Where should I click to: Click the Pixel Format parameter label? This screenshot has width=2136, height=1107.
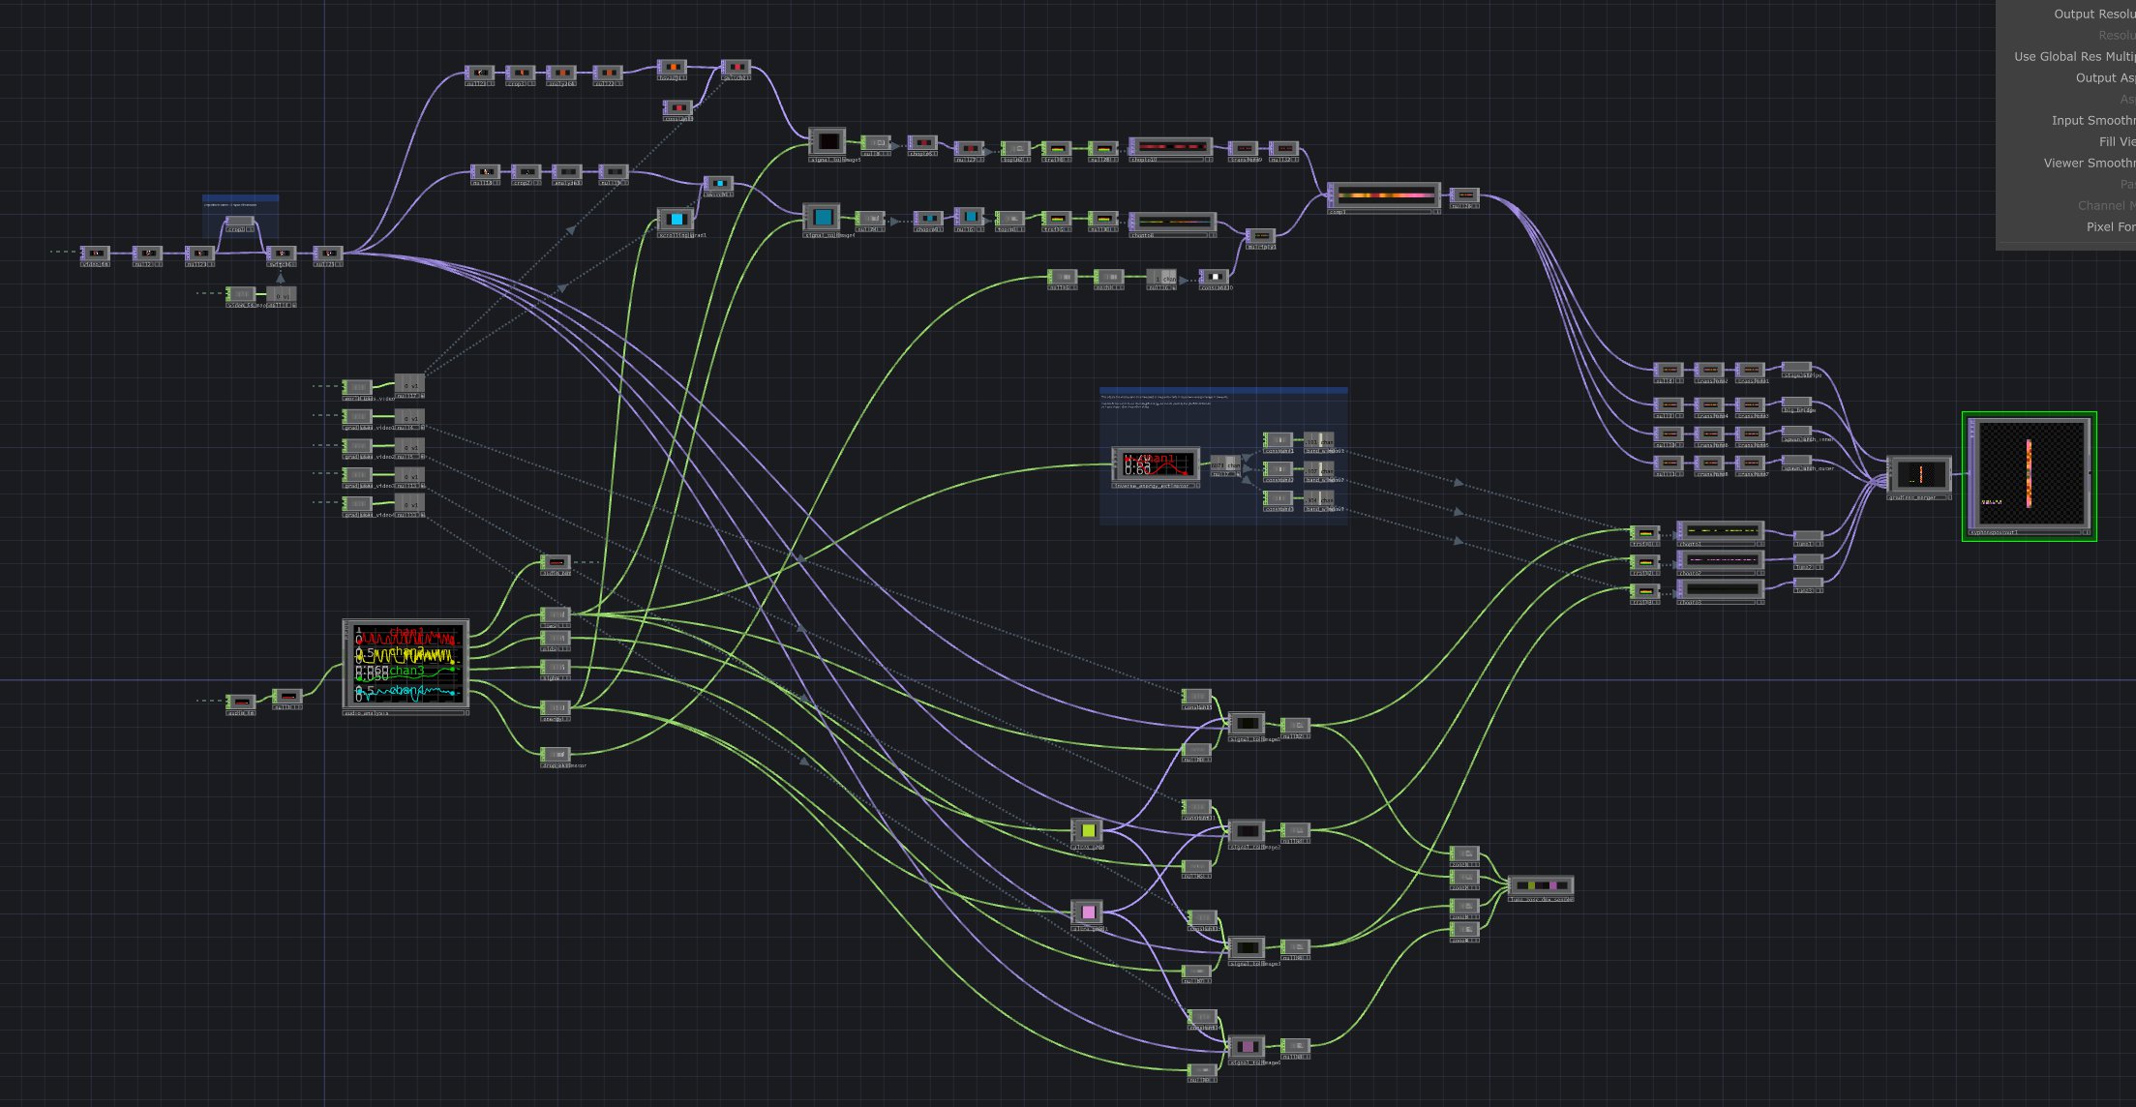(x=2110, y=227)
